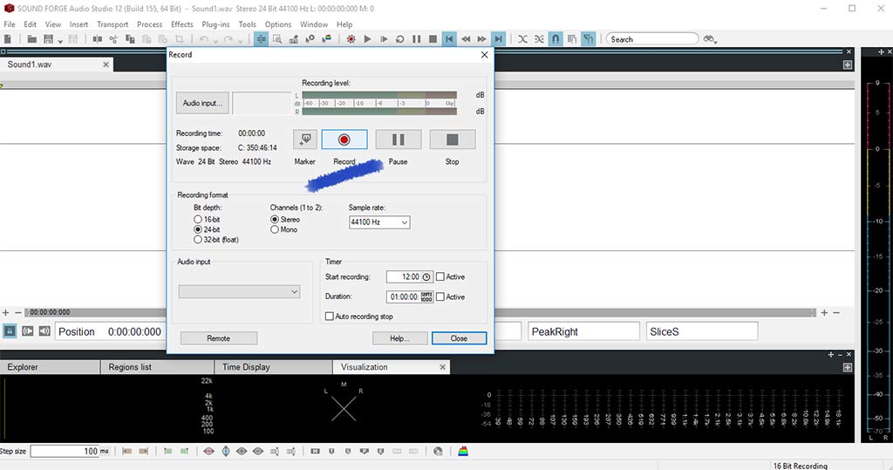Click the Audio input... button
This screenshot has width=893, height=470.
pyautogui.click(x=202, y=103)
